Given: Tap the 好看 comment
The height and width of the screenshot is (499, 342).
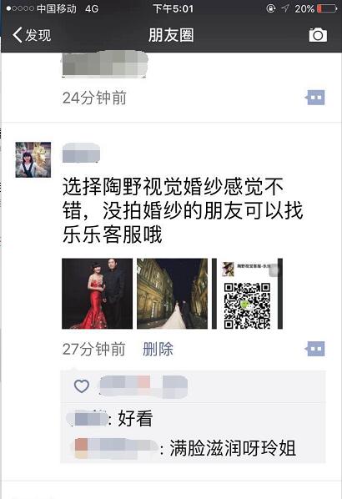Looking at the screenshot, I should 135,418.
